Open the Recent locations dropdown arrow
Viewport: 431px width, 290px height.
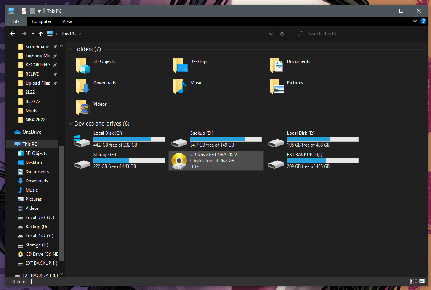click(x=33, y=34)
